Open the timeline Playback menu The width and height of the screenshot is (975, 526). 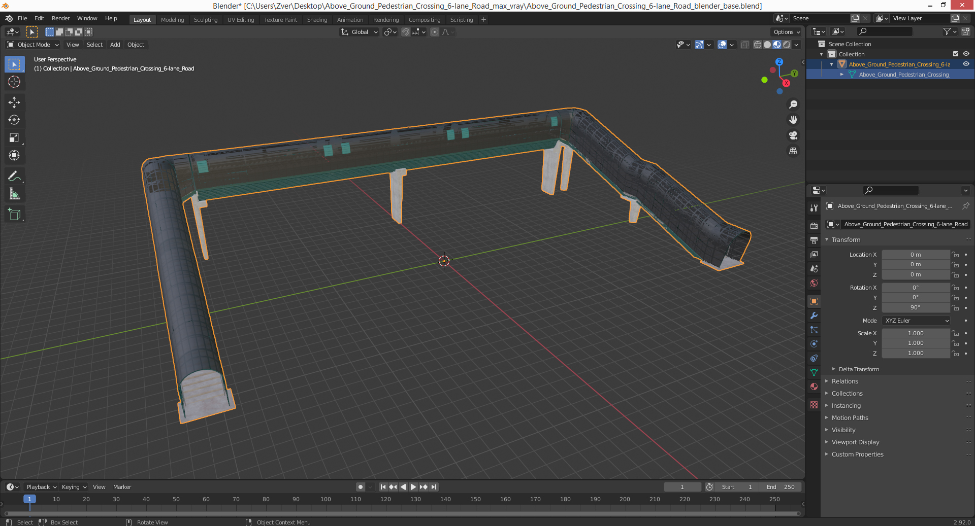41,487
